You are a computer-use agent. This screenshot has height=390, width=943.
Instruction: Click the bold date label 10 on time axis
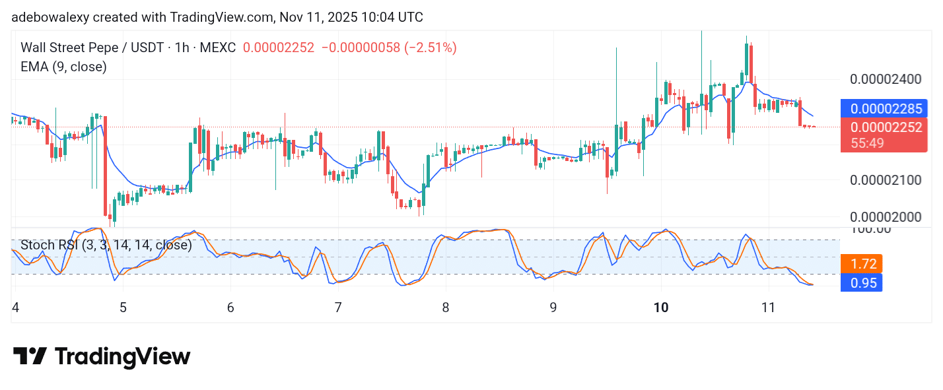[662, 308]
